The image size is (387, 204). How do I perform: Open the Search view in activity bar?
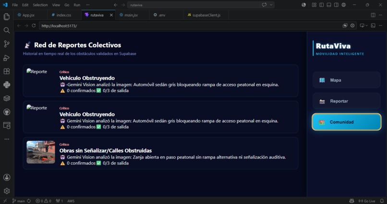coord(7,30)
